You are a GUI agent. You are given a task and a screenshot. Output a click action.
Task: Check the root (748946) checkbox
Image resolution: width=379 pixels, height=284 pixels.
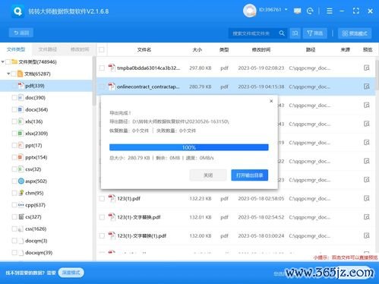(x=8, y=62)
